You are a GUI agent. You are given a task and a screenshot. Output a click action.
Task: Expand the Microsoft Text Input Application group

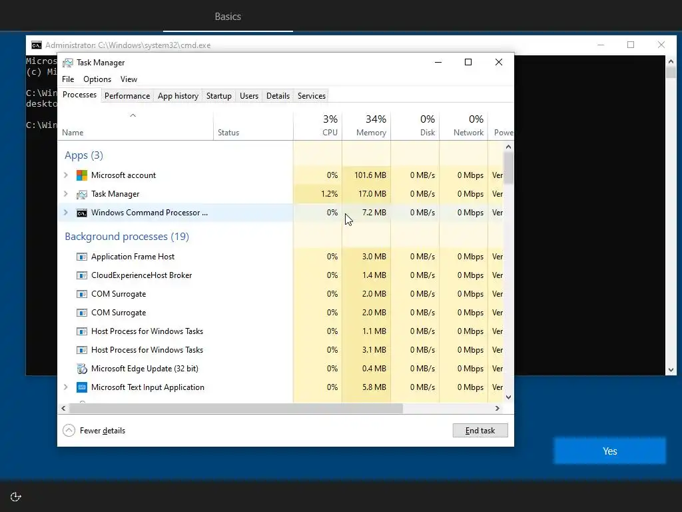[x=66, y=387]
